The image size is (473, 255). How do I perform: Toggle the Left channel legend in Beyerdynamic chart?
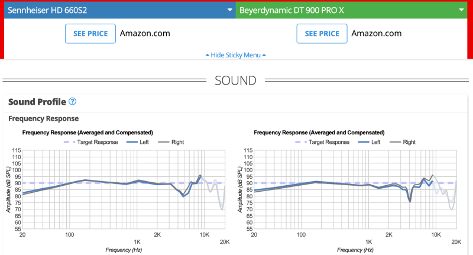click(371, 142)
